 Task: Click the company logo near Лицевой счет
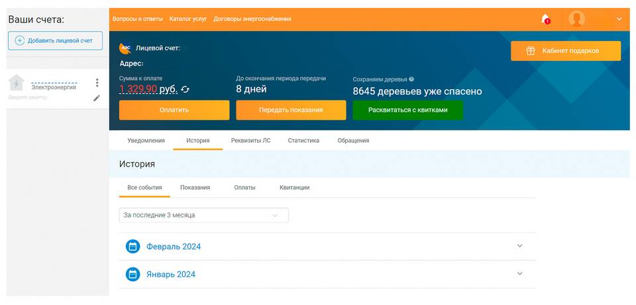[125, 48]
